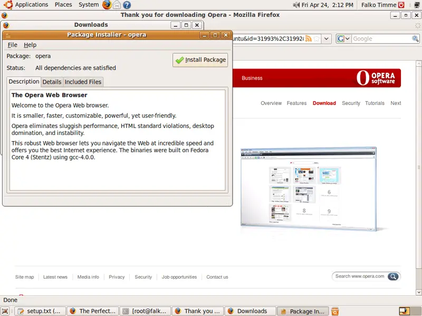Expand the address bar history dropdown
The image size is (422, 316).
coord(326,38)
